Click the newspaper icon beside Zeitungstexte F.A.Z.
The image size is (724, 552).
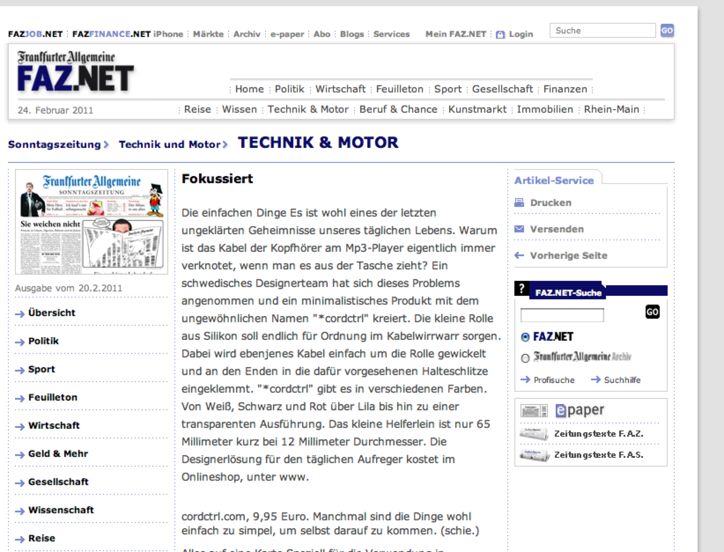coord(534,434)
